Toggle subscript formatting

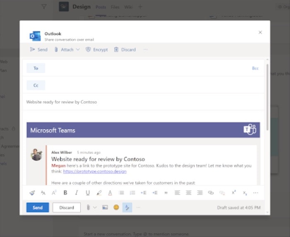click(x=245, y=193)
